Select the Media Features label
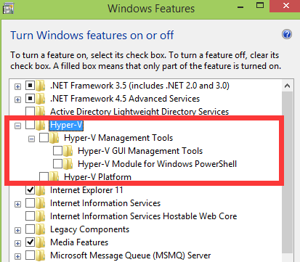 click(79, 242)
